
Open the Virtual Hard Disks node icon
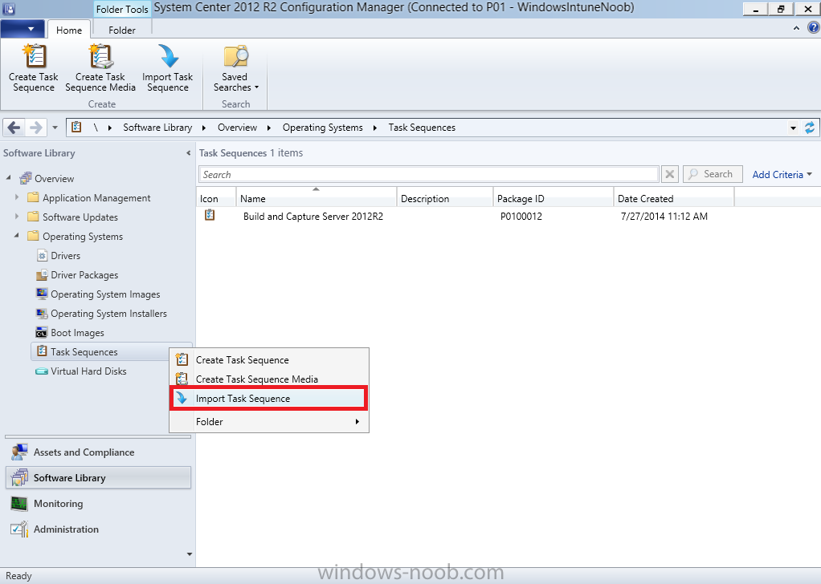pyautogui.click(x=42, y=371)
